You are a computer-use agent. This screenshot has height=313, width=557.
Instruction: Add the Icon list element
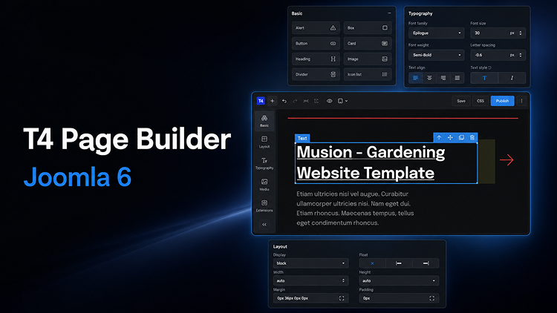[x=368, y=74]
